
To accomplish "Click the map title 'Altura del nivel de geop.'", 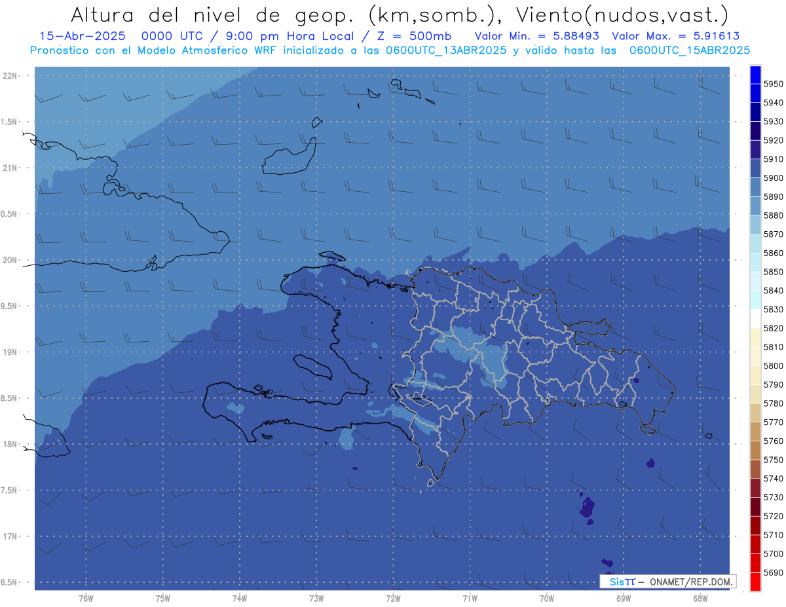I will pos(212,14).
